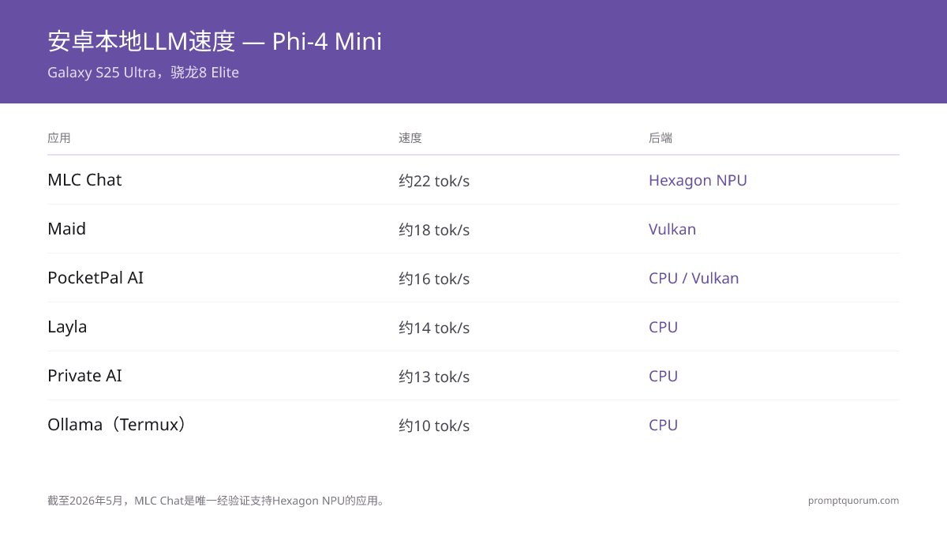Click the 速度 column header
947x533 pixels.
410,137
